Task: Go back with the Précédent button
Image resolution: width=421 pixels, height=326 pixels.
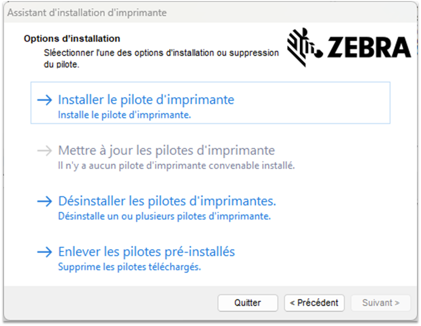Action: 314,303
